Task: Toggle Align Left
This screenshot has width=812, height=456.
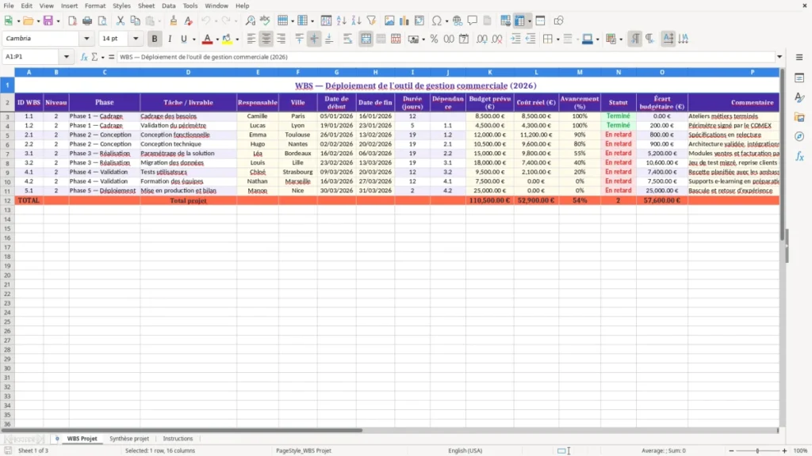Action: [251, 39]
